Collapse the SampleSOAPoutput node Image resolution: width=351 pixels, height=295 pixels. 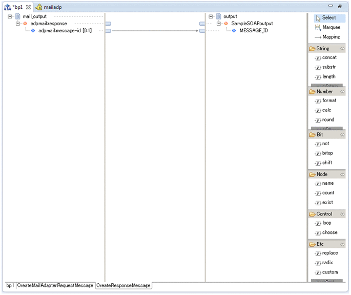coord(218,24)
